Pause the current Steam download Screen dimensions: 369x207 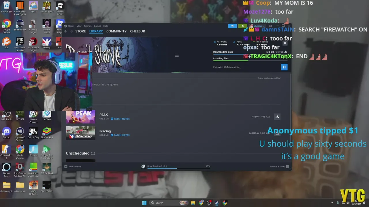click(x=284, y=67)
